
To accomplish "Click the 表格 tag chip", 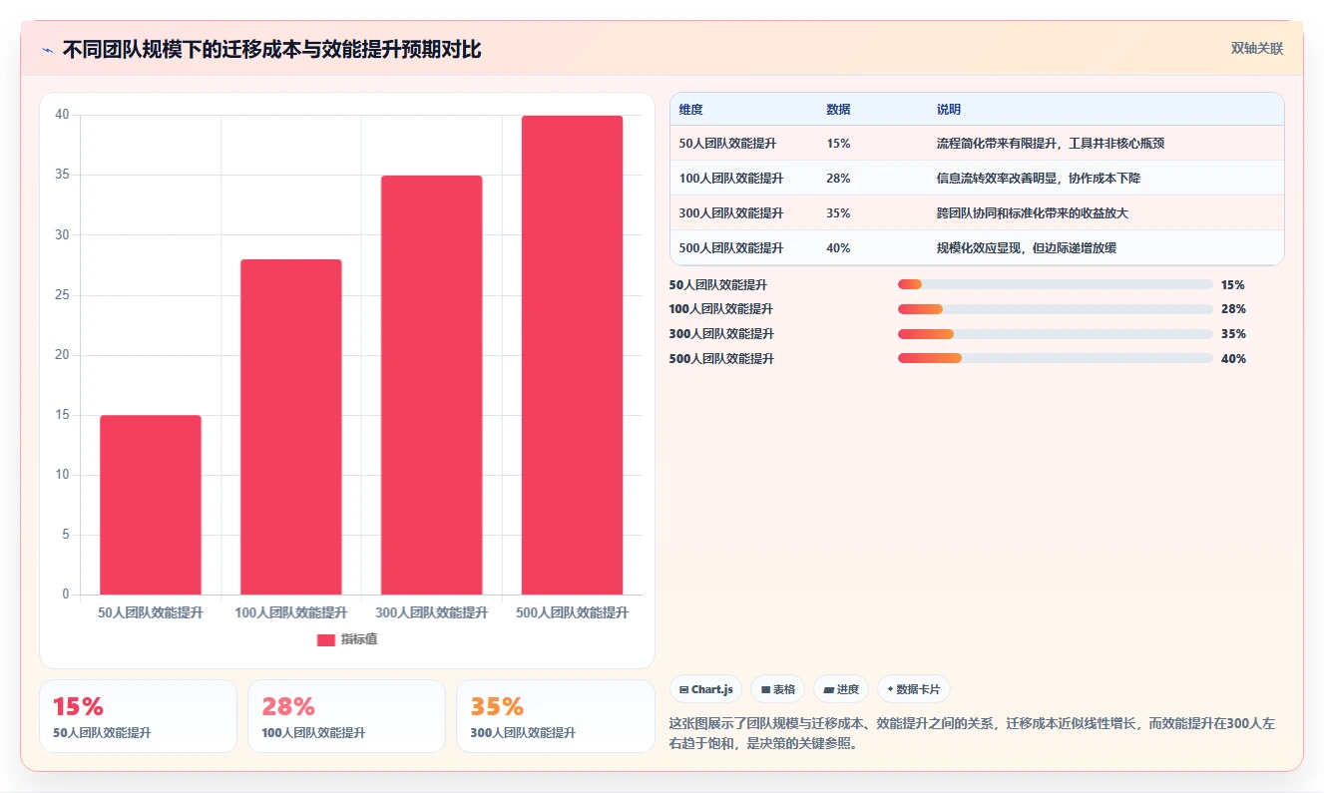I will point(777,689).
